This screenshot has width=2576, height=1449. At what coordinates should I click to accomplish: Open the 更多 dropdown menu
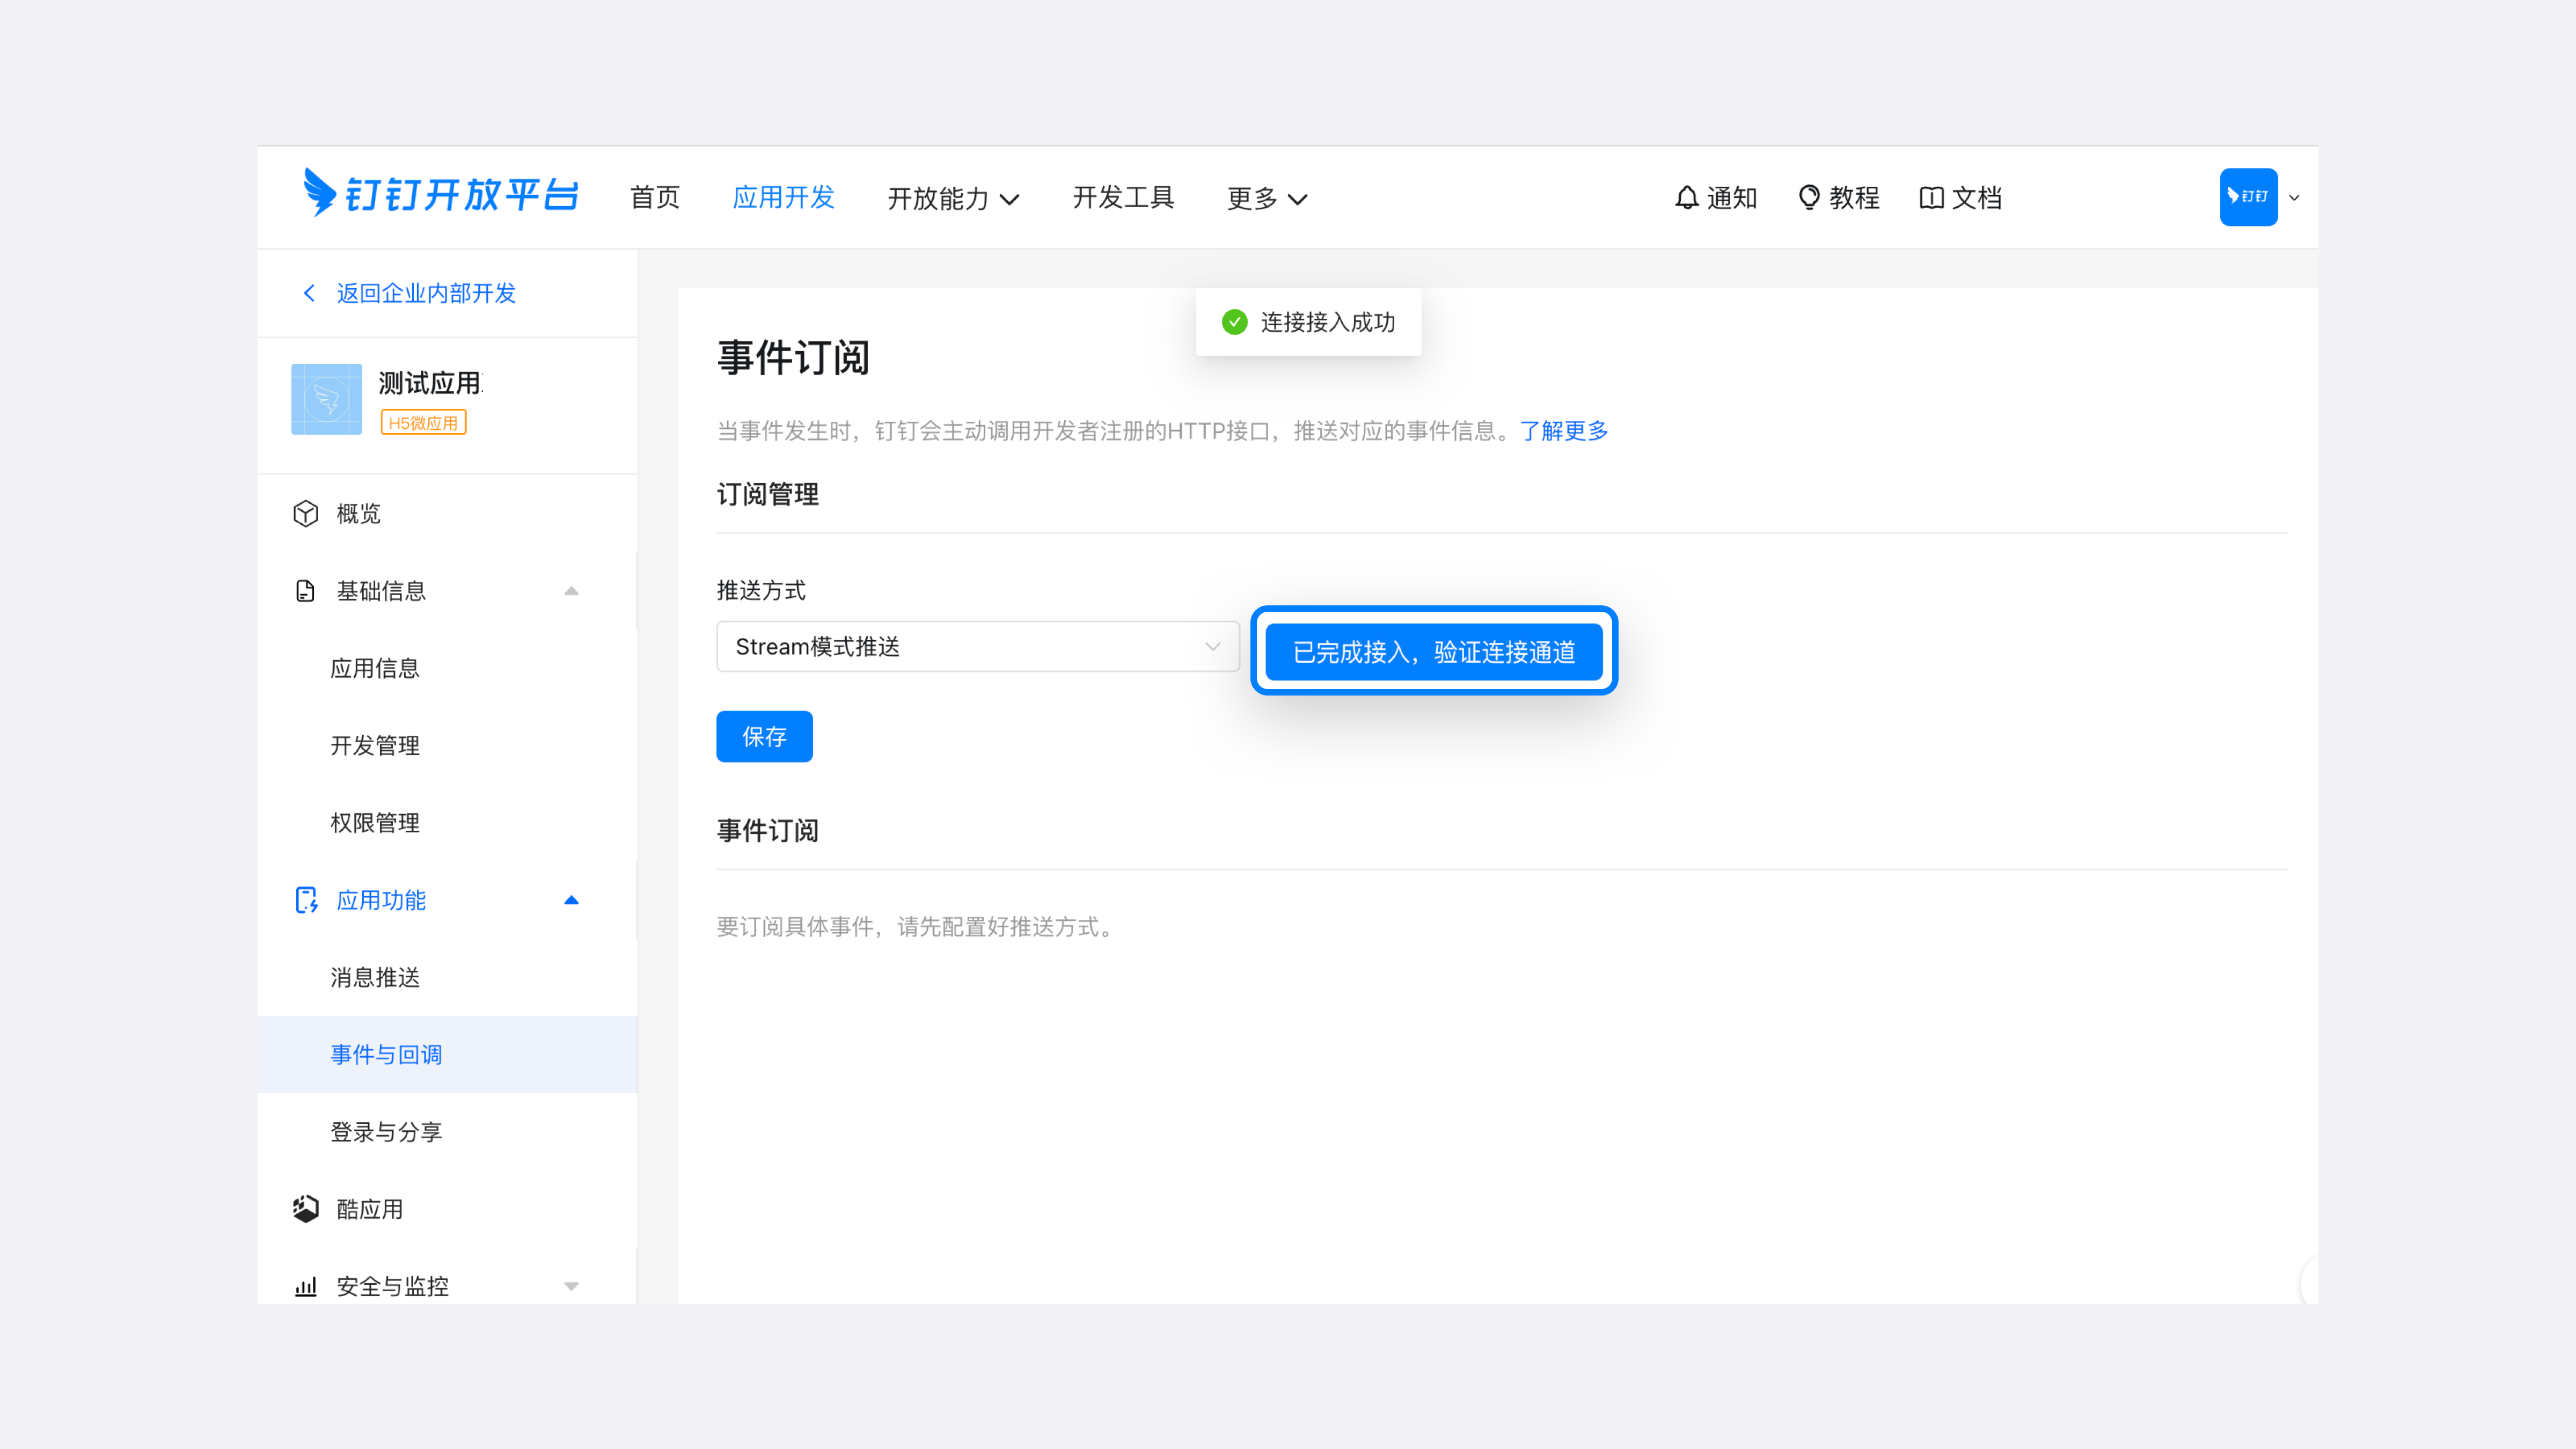[x=1266, y=198]
